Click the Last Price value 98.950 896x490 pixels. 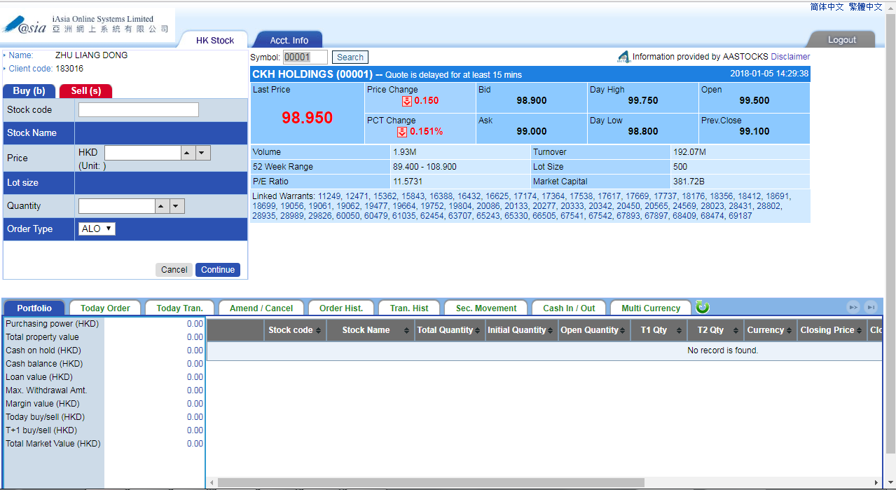307,118
